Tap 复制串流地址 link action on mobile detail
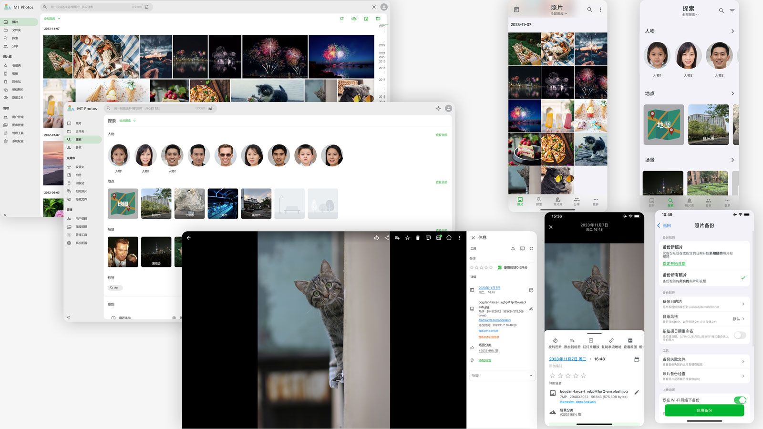 (x=611, y=343)
